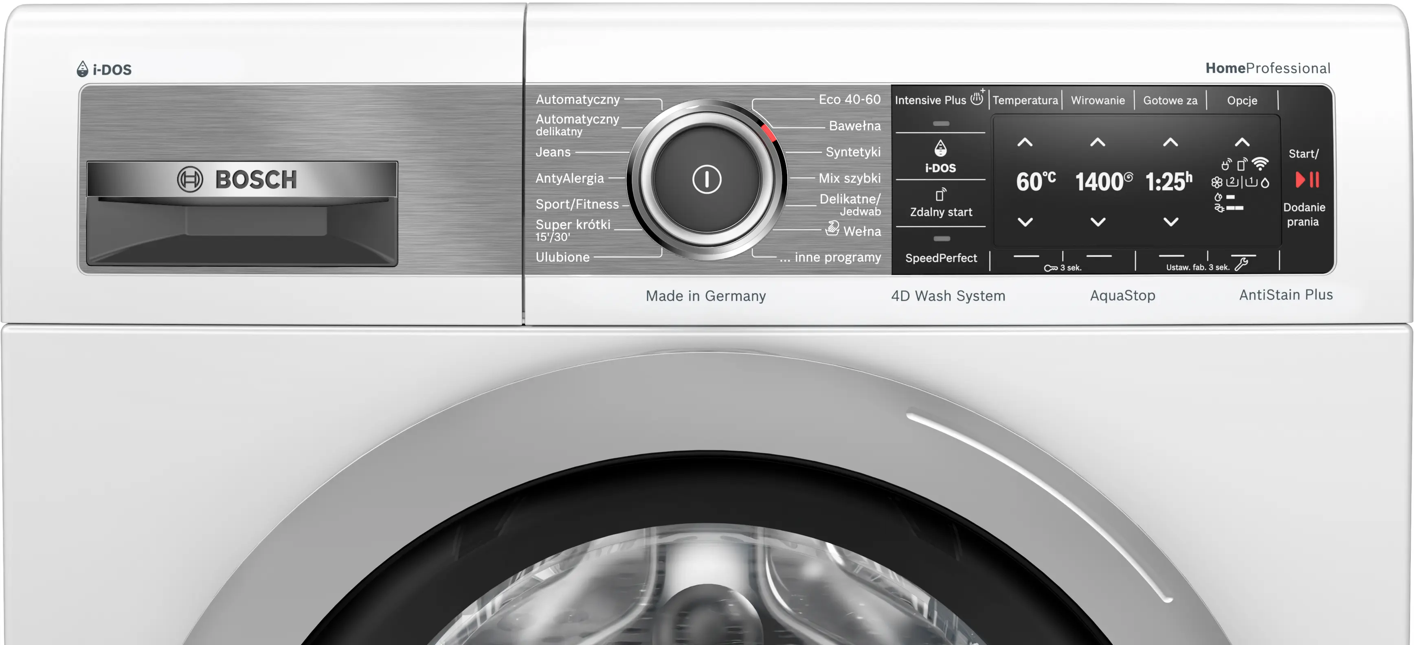
Task: Tap the Intensive Plus hand icon
Action: click(977, 99)
